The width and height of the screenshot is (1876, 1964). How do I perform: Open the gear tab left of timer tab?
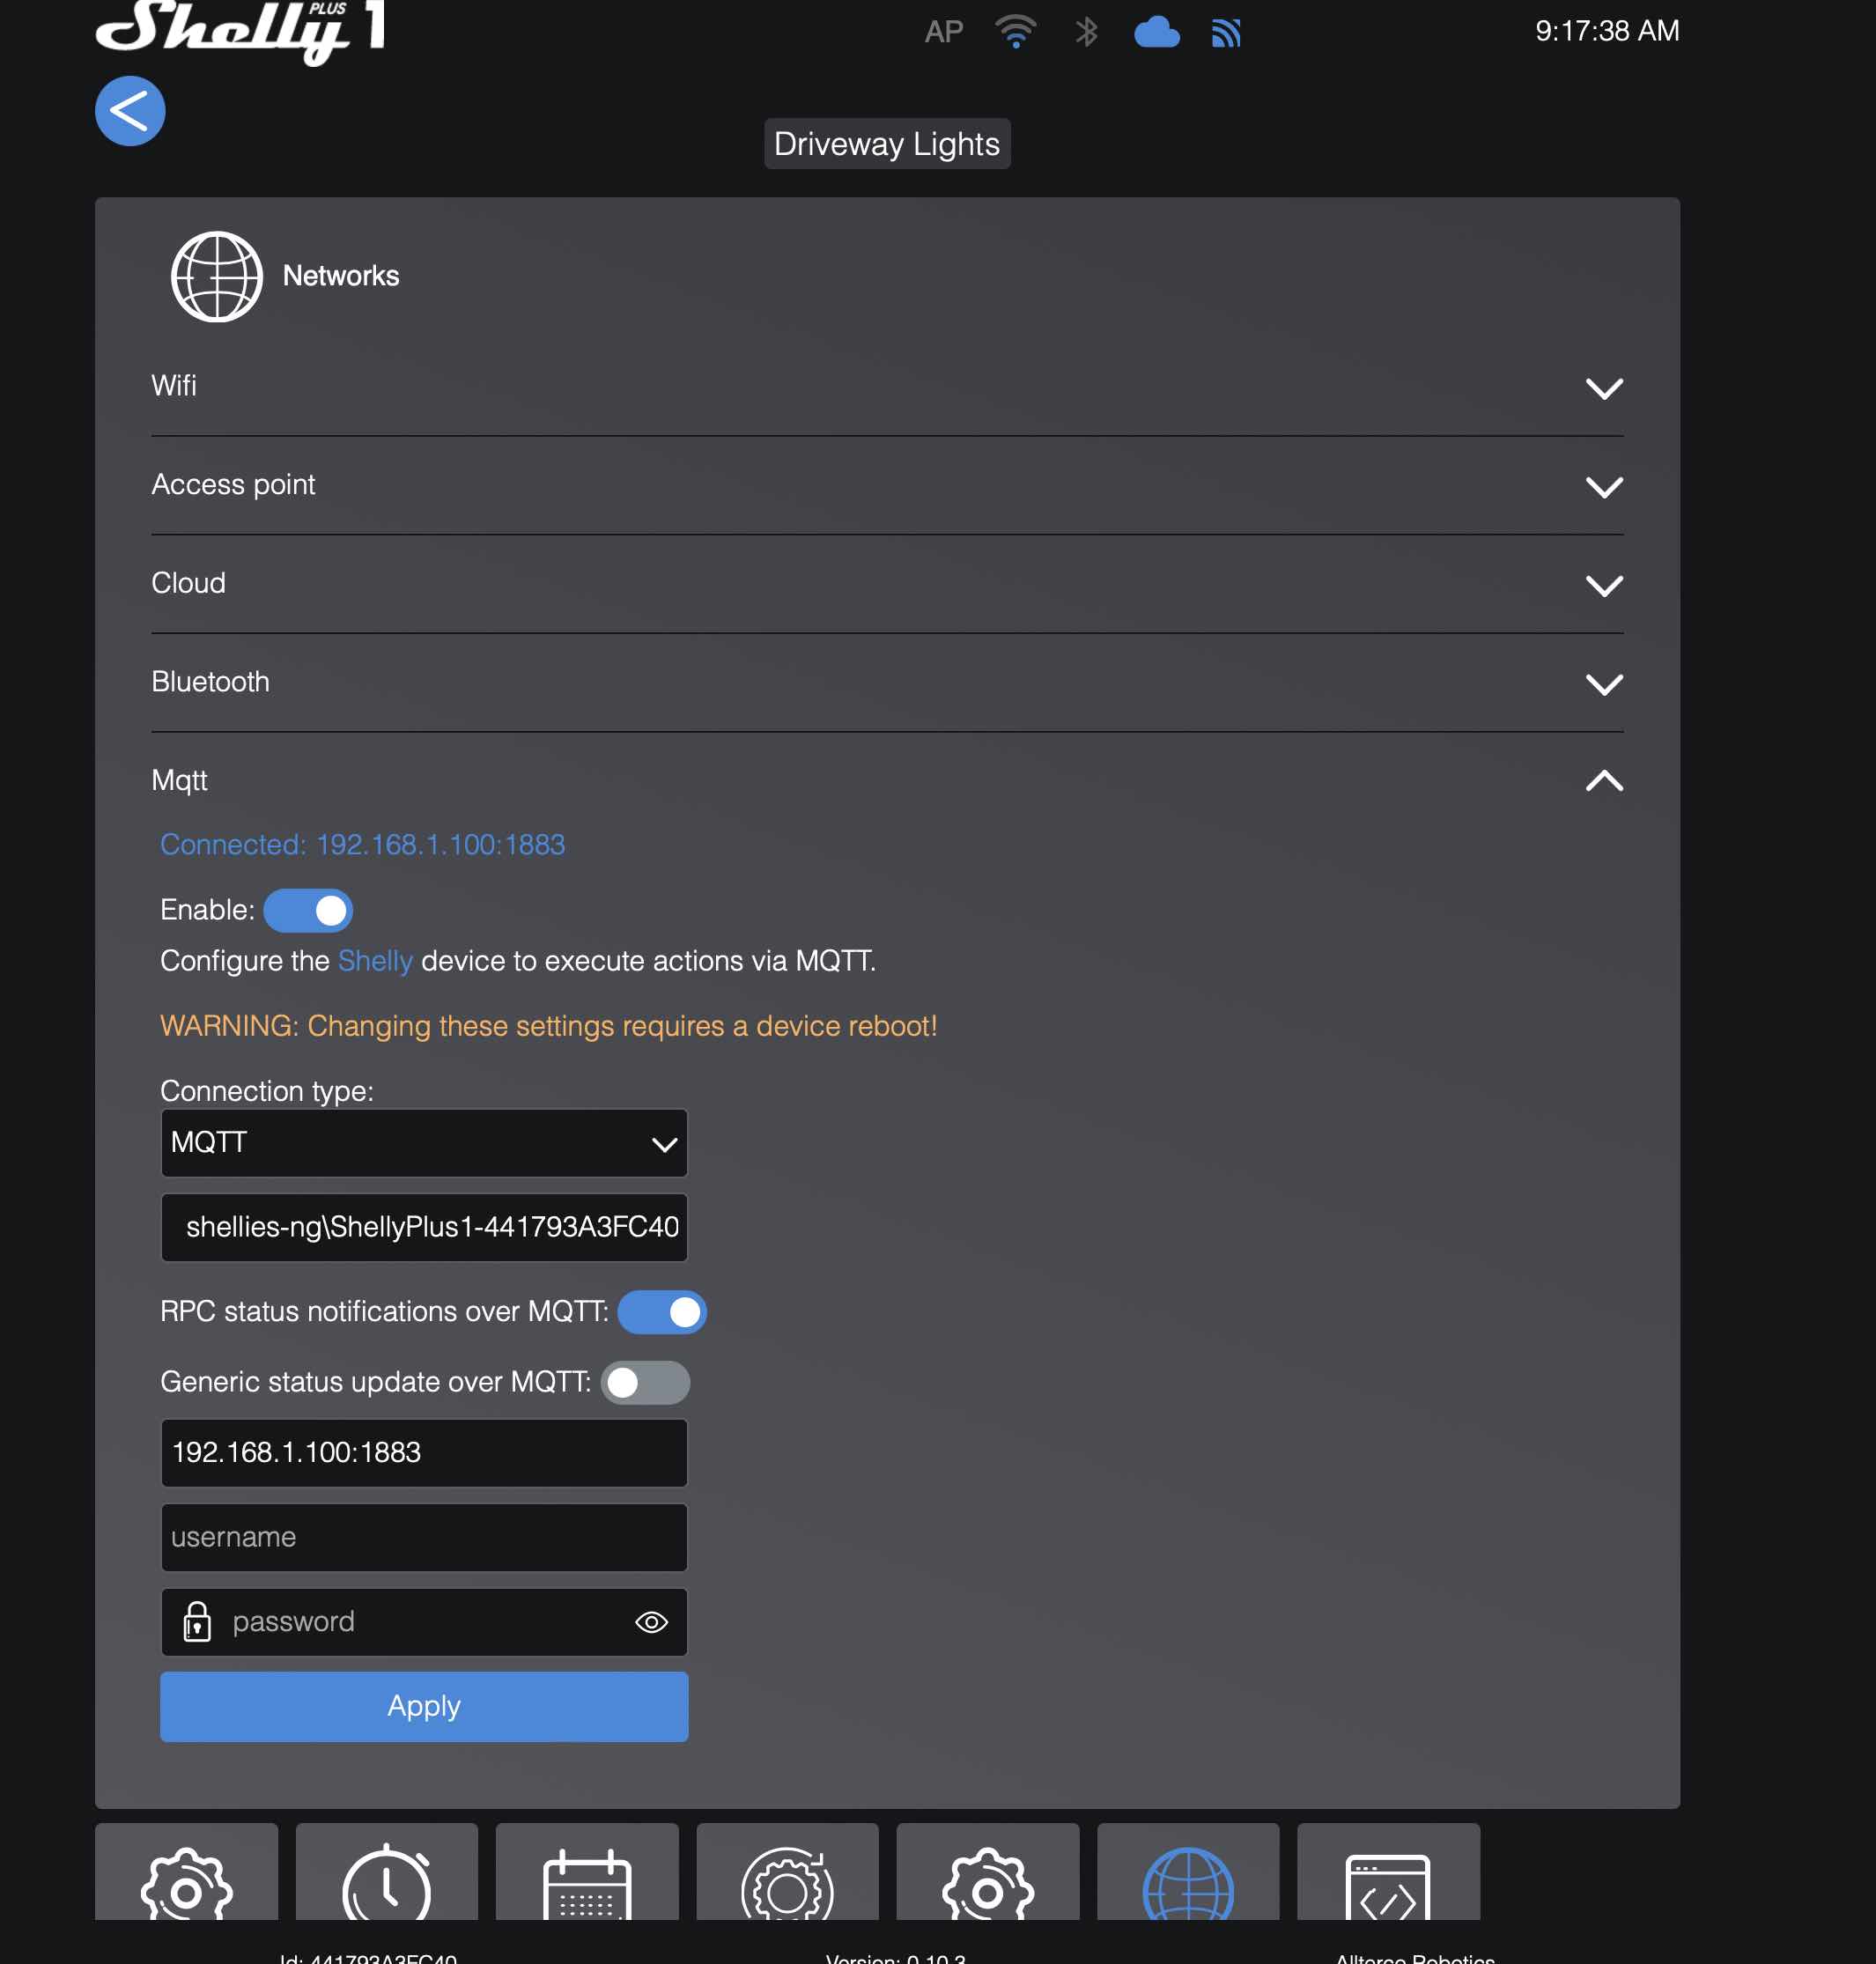point(186,1872)
